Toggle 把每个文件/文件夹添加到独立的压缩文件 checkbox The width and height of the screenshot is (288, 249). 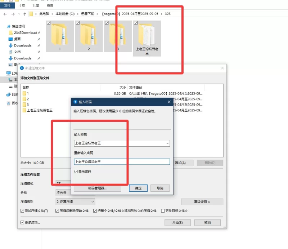click(x=95, y=211)
